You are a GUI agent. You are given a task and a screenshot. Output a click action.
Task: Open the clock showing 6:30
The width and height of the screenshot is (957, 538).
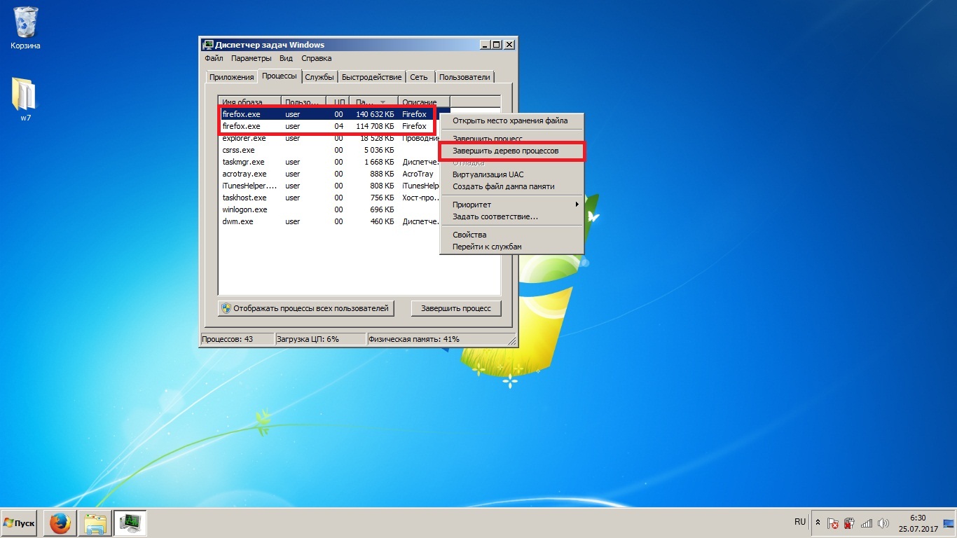[918, 523]
